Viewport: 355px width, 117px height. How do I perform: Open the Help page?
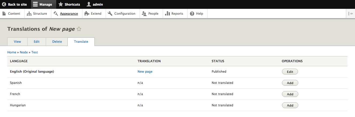tap(197, 14)
